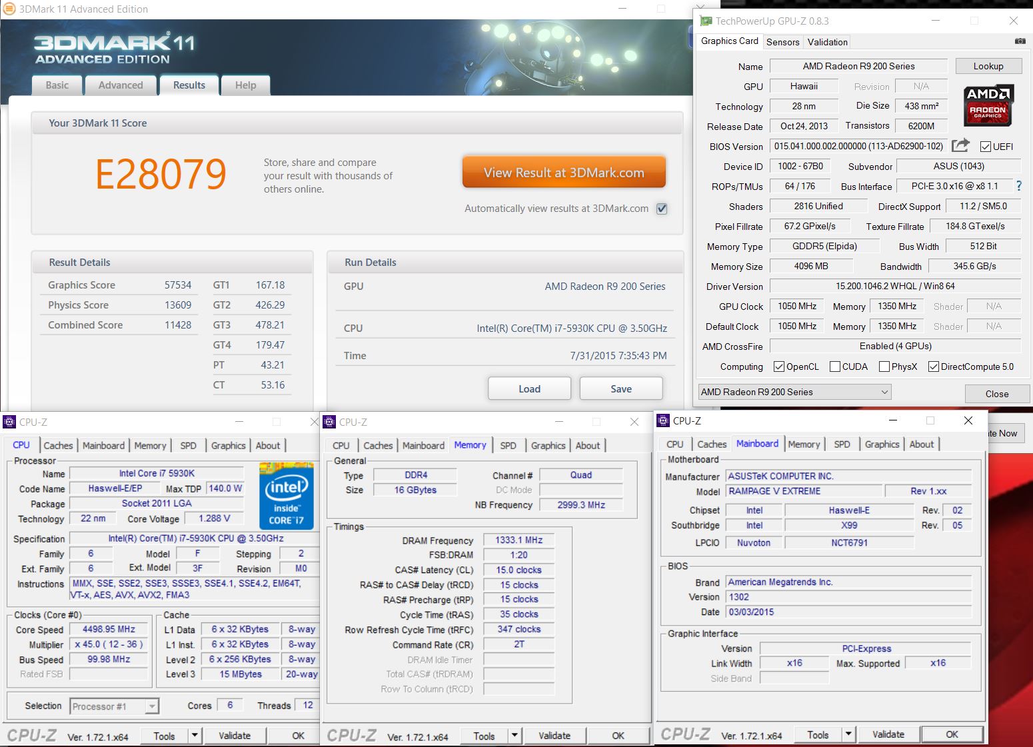Open the Sensors tab in GPU-Z
This screenshot has height=747, width=1033.
[782, 42]
